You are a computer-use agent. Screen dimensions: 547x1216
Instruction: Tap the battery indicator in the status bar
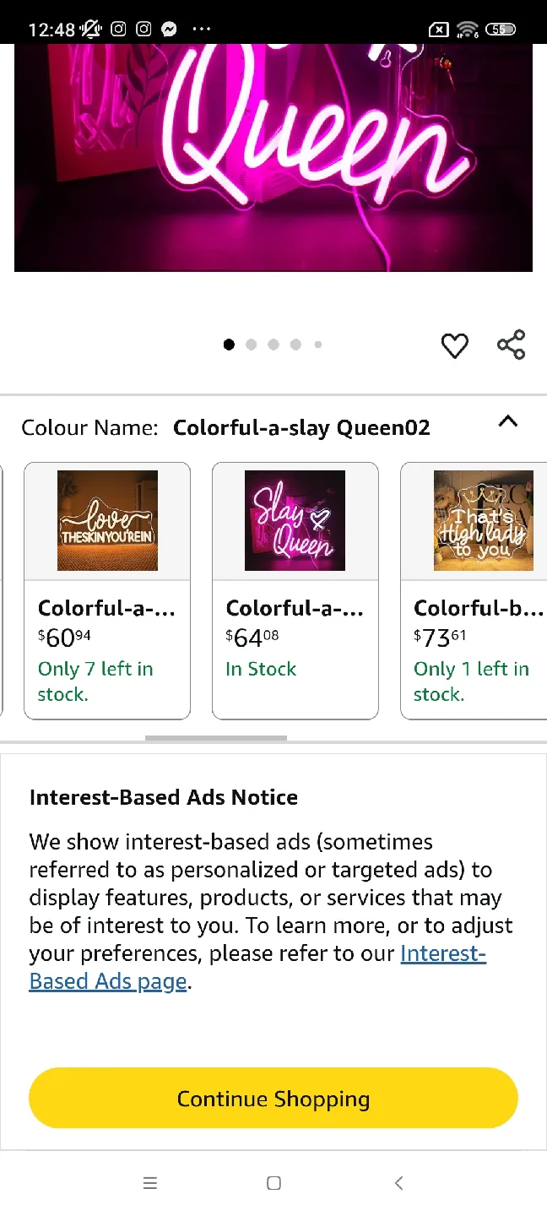(501, 29)
